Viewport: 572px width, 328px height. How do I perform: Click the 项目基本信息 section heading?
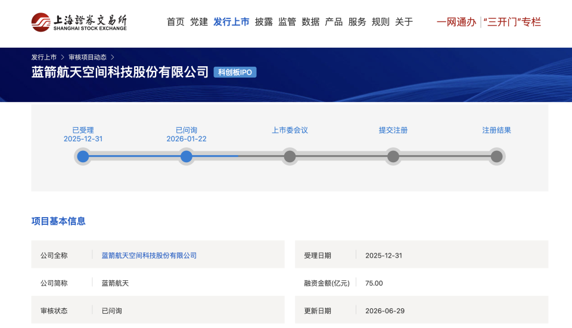(x=58, y=221)
